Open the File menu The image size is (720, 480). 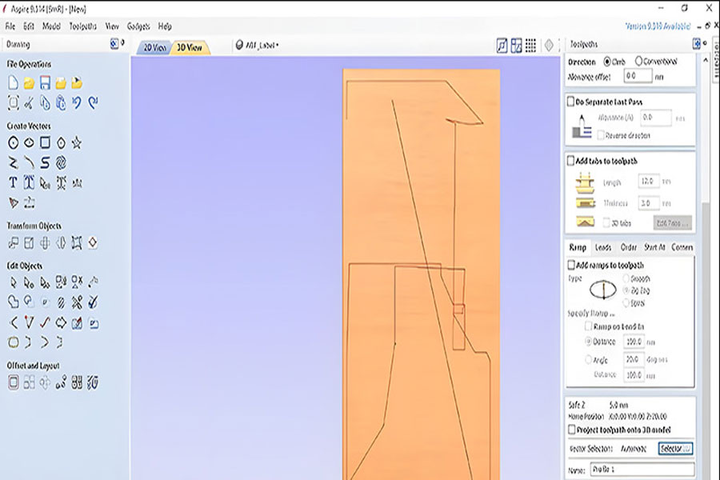(10, 26)
